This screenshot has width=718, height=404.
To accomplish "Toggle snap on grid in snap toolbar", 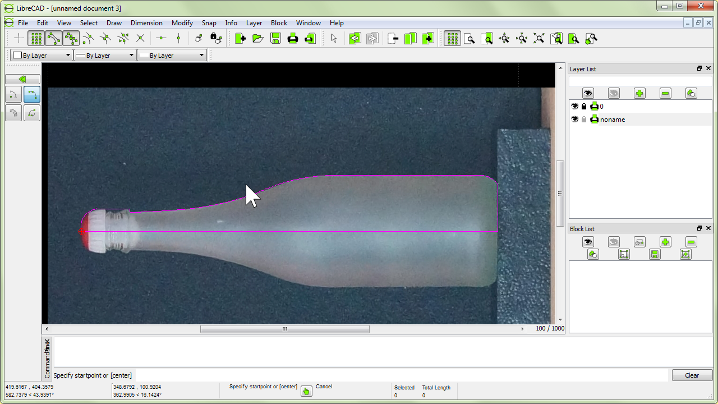I will pos(36,38).
